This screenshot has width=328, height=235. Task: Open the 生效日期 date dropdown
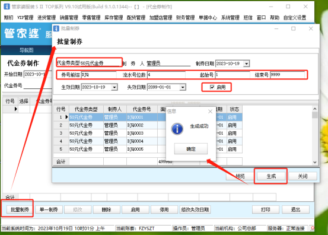114,87
